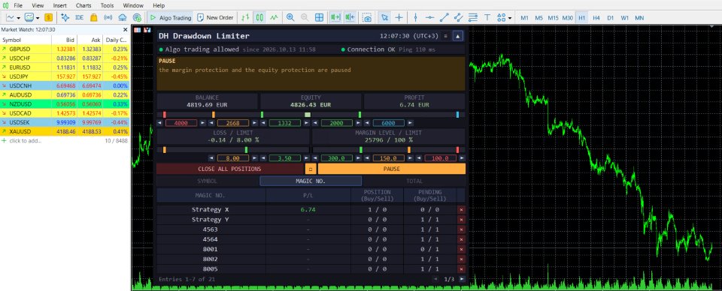This screenshot has height=291, width=722.
Task: Increase the 6000 value with right arrow
Action: click(x=410, y=123)
